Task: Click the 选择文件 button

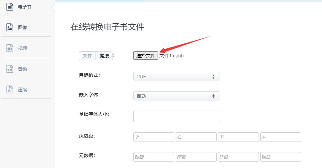Action: 146,56
